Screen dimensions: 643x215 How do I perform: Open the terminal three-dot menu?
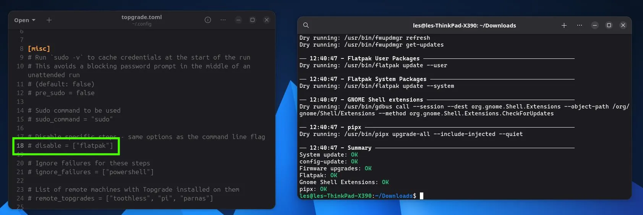coord(580,25)
